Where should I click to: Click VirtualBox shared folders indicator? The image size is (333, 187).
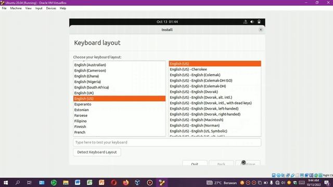pos(297,175)
